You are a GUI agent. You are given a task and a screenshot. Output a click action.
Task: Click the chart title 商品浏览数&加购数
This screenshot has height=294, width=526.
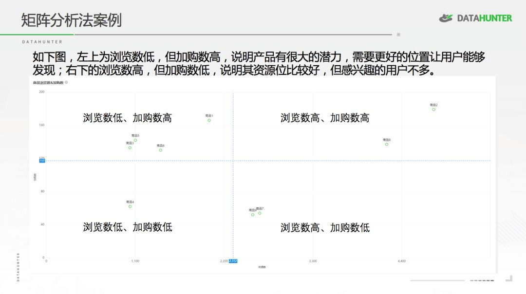click(48, 82)
